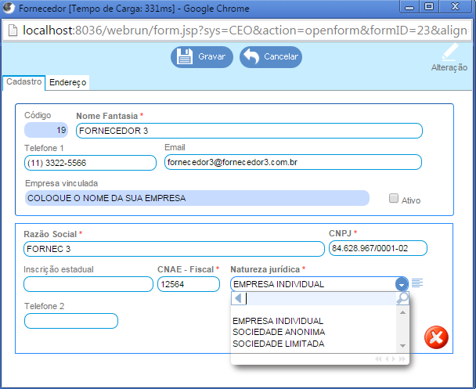Click the CNPJ input field

click(x=378, y=248)
